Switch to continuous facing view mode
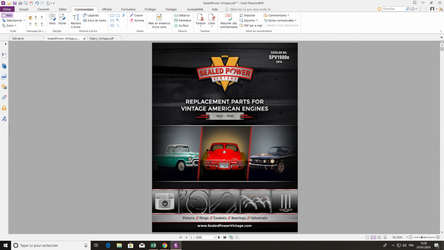 click(x=385, y=238)
